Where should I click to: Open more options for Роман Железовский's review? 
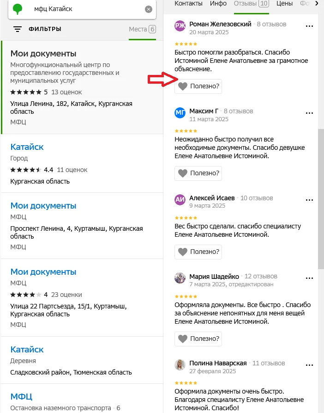[309, 24]
